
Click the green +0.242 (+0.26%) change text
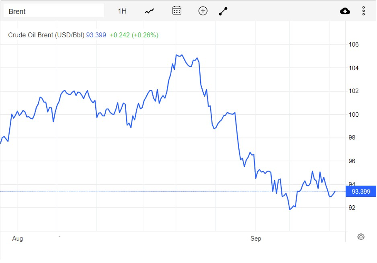coord(134,35)
